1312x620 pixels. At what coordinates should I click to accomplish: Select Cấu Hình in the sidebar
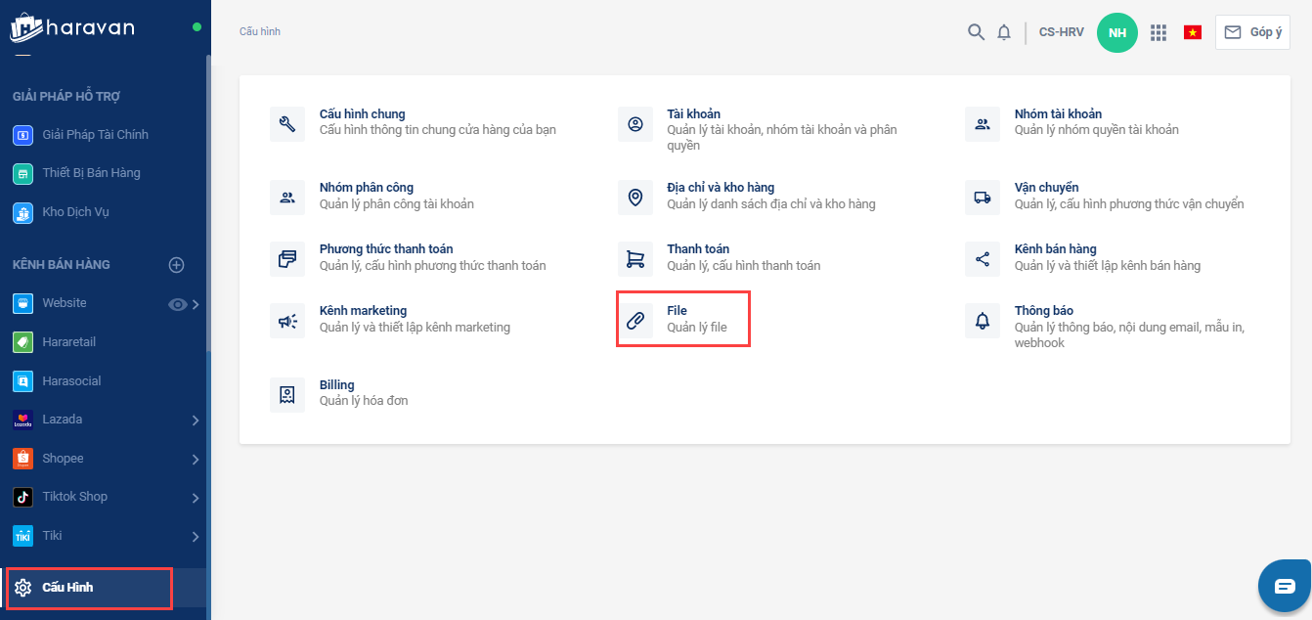(67, 588)
